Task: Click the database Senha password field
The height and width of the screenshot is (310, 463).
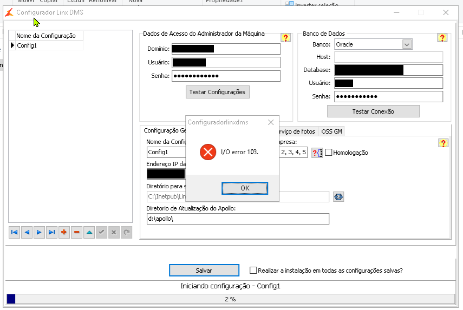Action: pos(389,96)
